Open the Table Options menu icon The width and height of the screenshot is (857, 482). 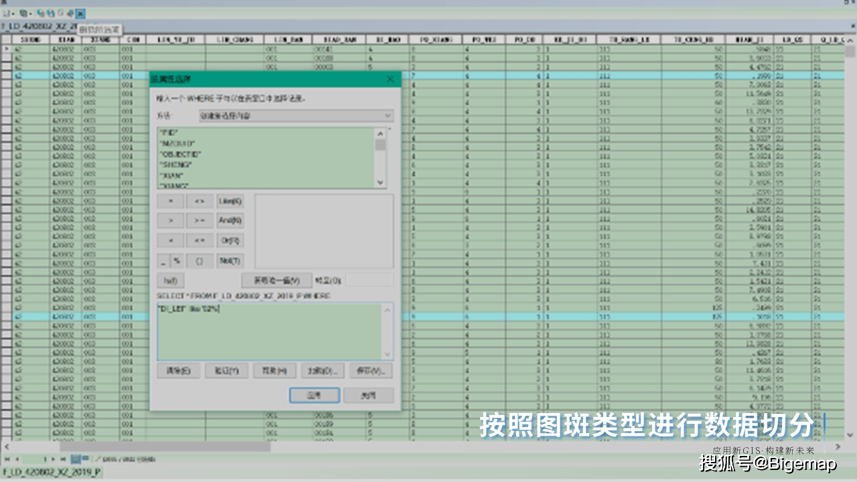tap(8, 13)
